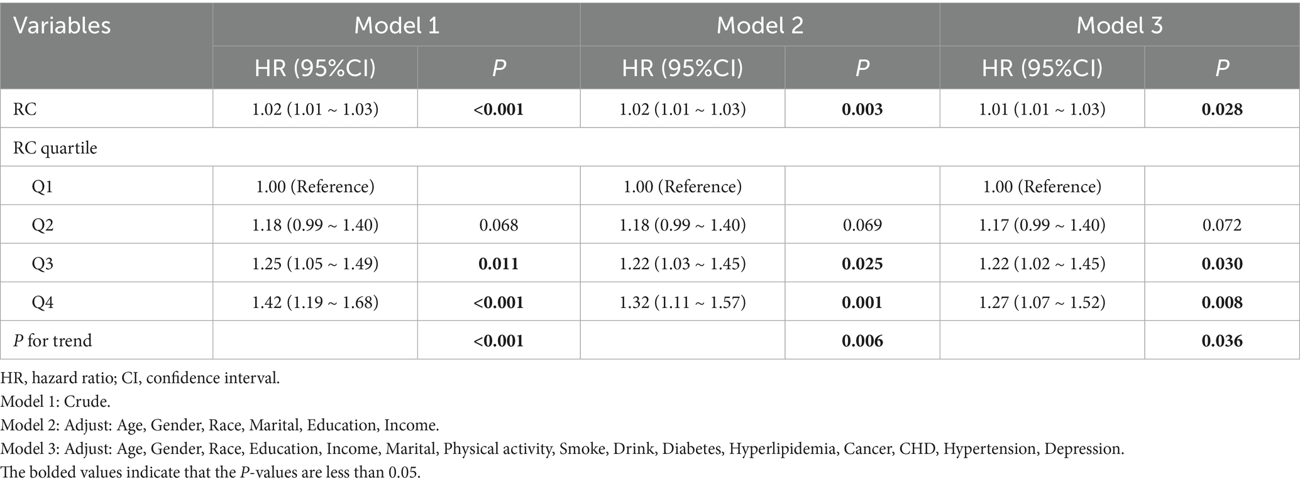Select the Model 3 header cell
Screen dimensions: 1300x486
(1120, 25)
